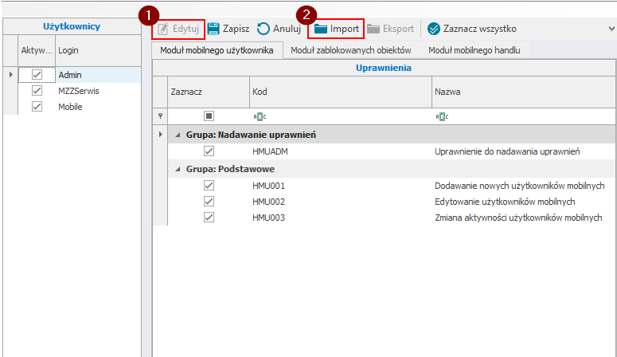Toggle the filter row Zaznacz checkbox
This screenshot has width=617, height=357.
(209, 116)
